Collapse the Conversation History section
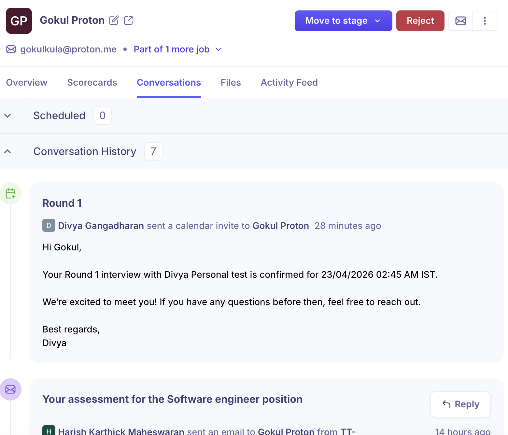 coord(8,151)
